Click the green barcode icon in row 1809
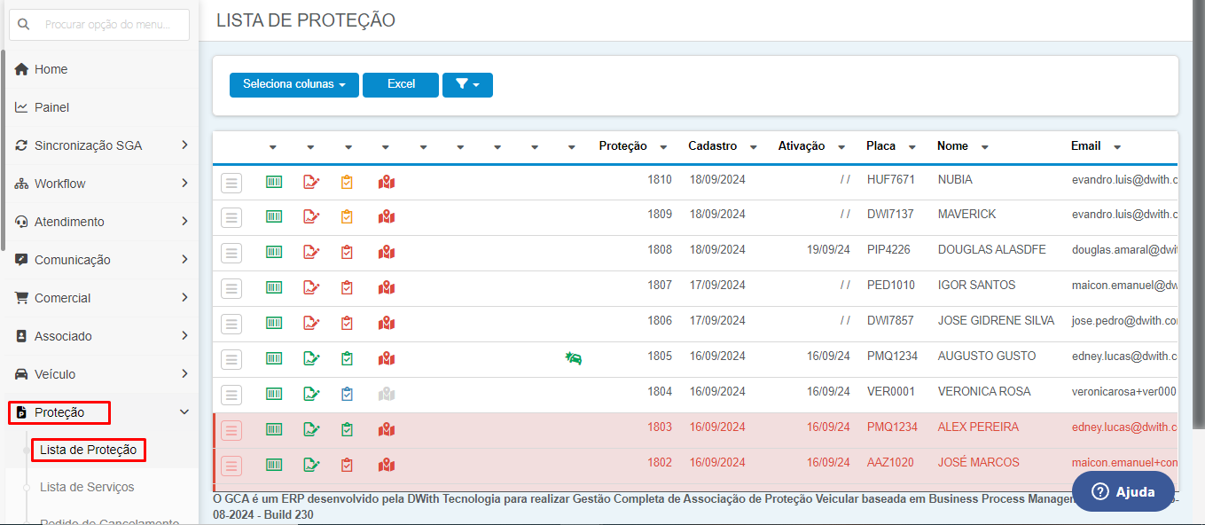1205x525 pixels. [274, 216]
